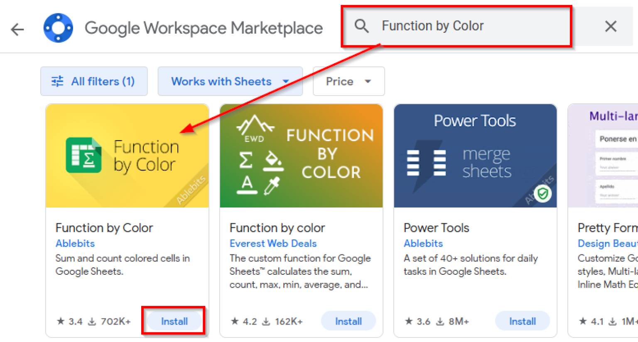Open the Ablebits publisher page
The width and height of the screenshot is (638, 342).
75,243
